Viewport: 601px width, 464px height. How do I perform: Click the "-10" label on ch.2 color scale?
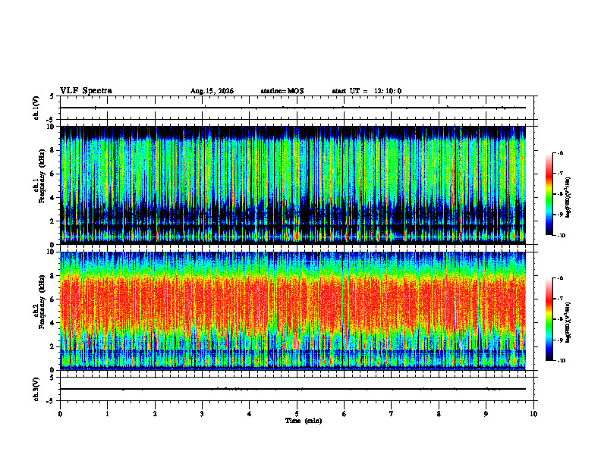click(x=561, y=361)
